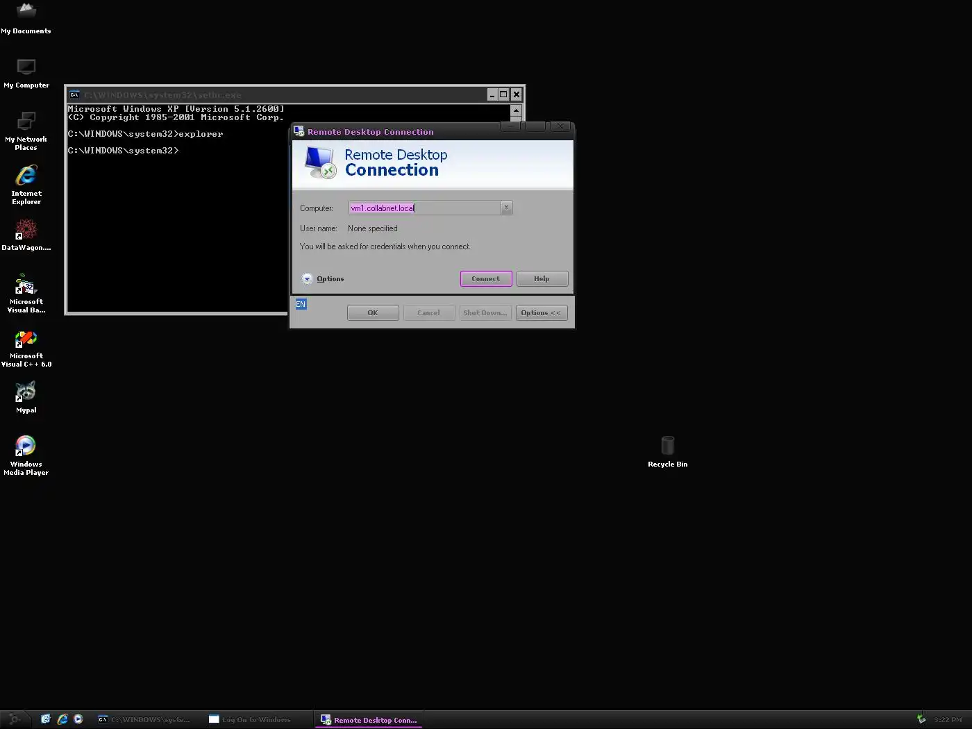Click the EN language indicator
This screenshot has width=972, height=729.
301,304
